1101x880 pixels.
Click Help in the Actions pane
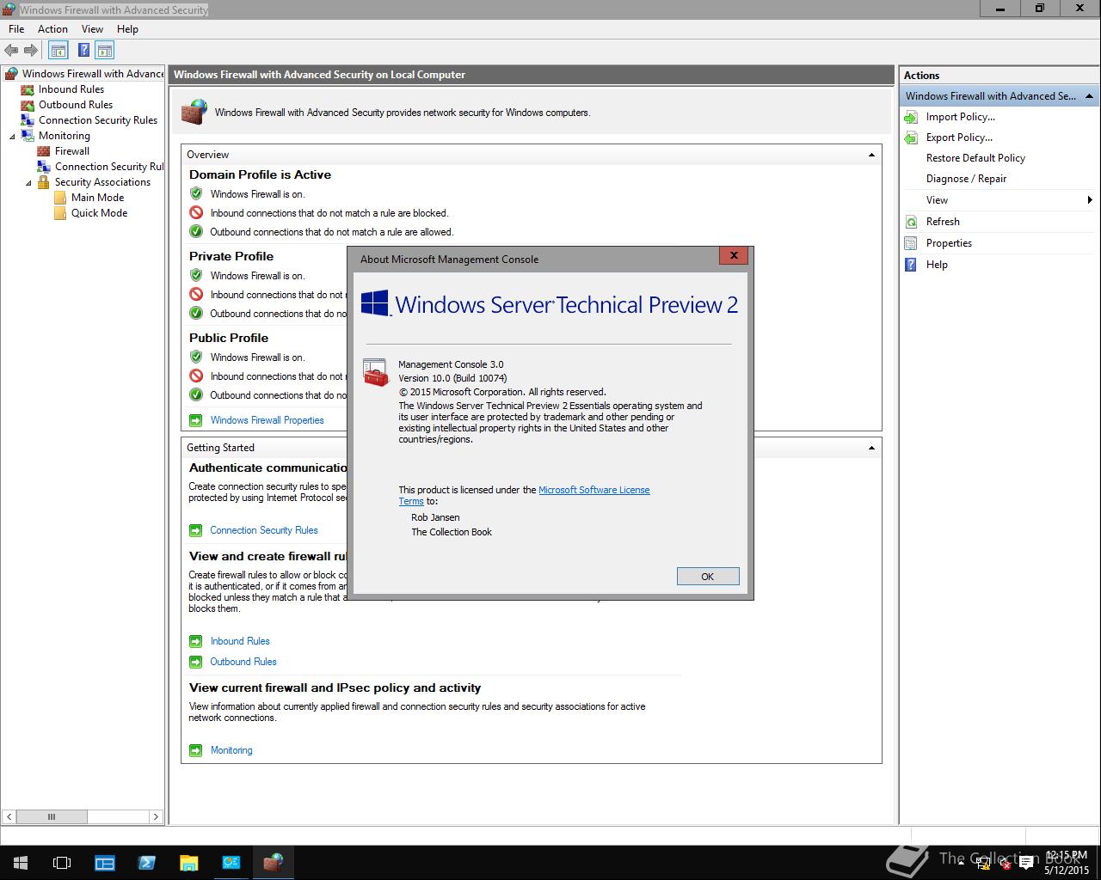click(x=937, y=265)
